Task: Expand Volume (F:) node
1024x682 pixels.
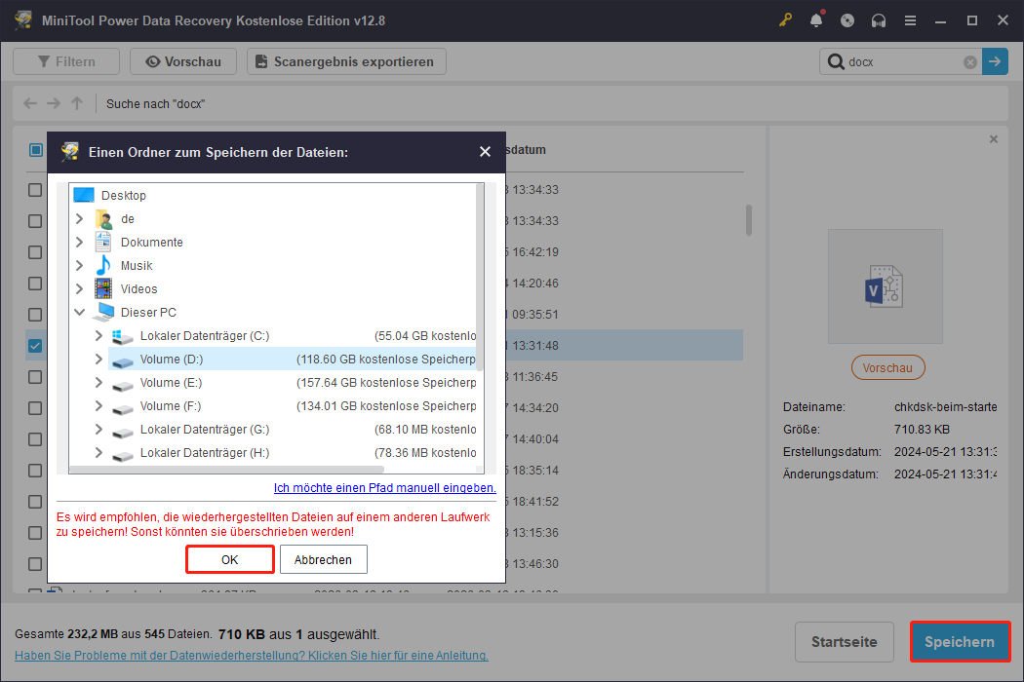Action: 98,406
